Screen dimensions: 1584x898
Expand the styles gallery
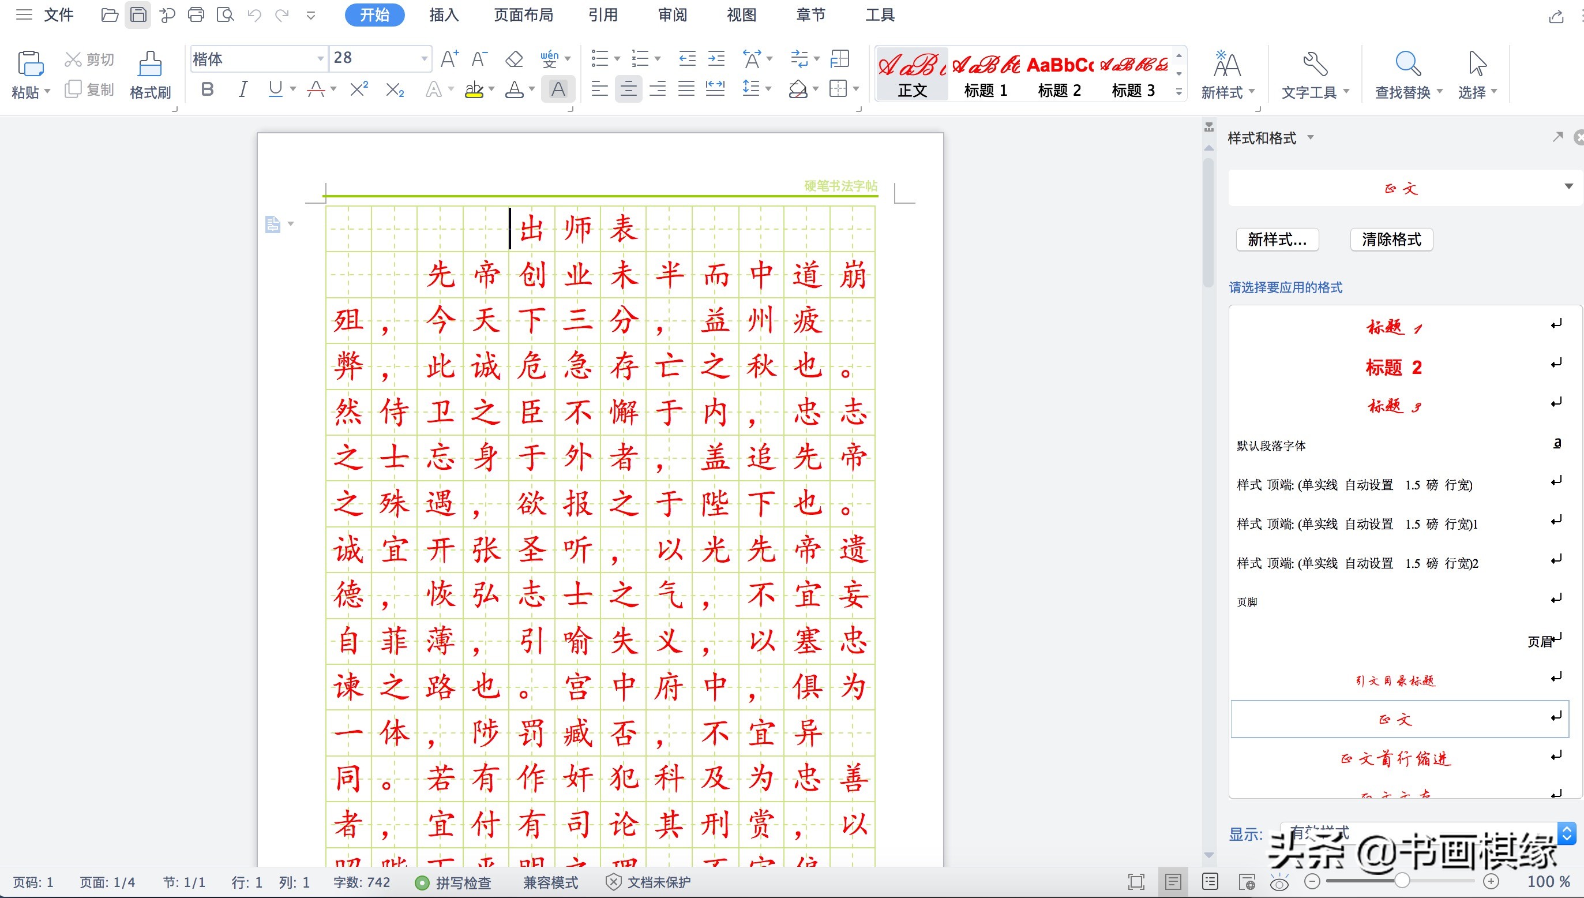(1178, 92)
